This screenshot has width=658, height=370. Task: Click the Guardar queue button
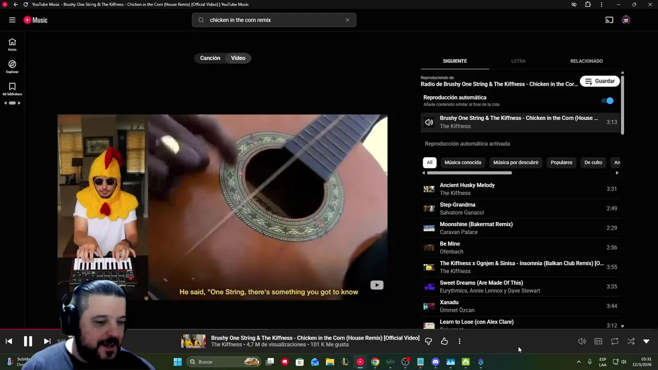(x=600, y=81)
